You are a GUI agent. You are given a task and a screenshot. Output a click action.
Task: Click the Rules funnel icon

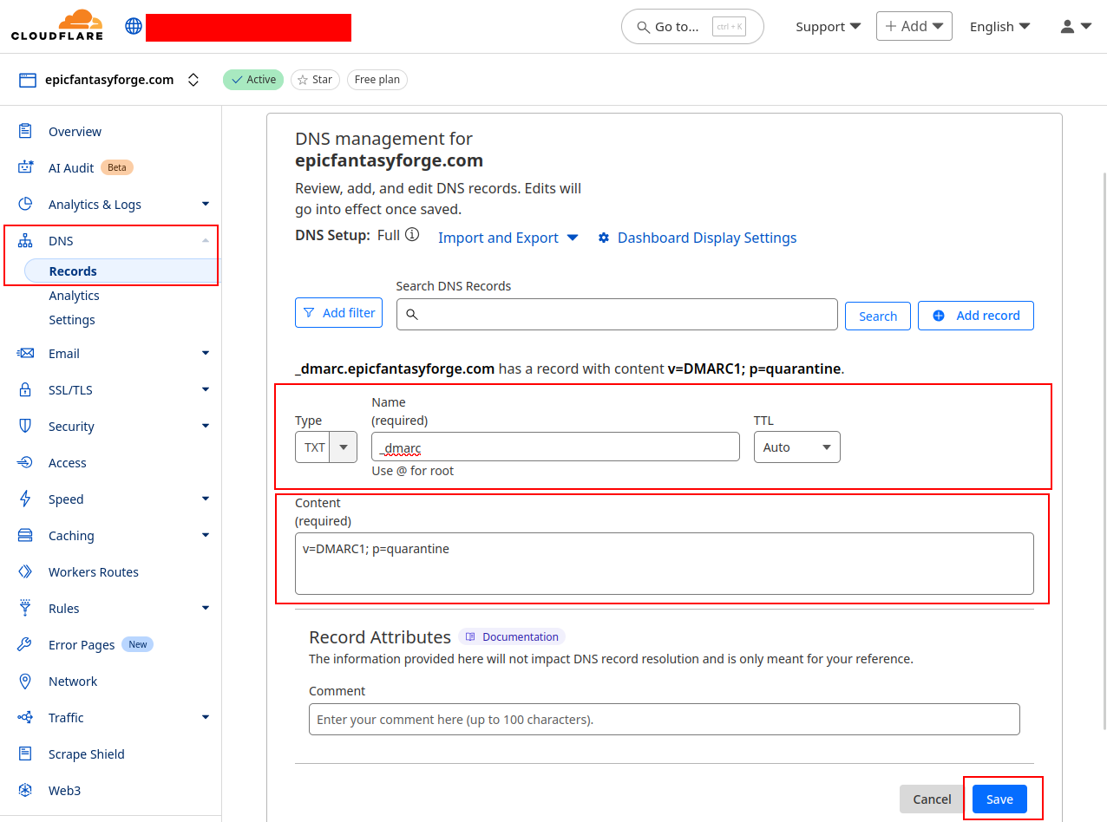pyautogui.click(x=25, y=608)
